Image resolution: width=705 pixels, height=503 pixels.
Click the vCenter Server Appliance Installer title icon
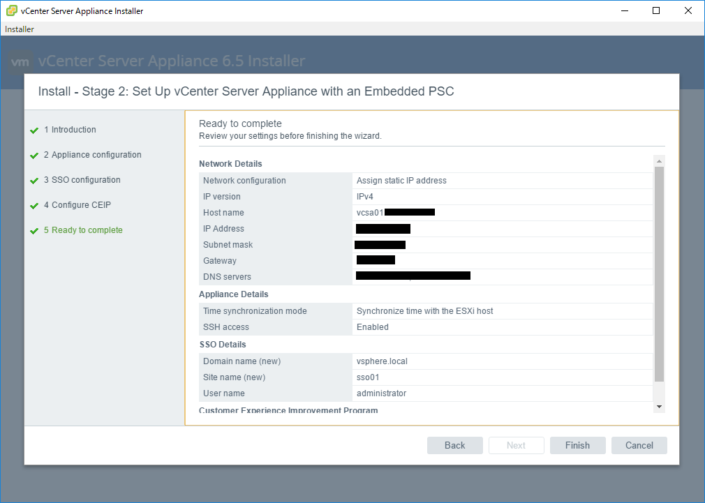coord(12,10)
